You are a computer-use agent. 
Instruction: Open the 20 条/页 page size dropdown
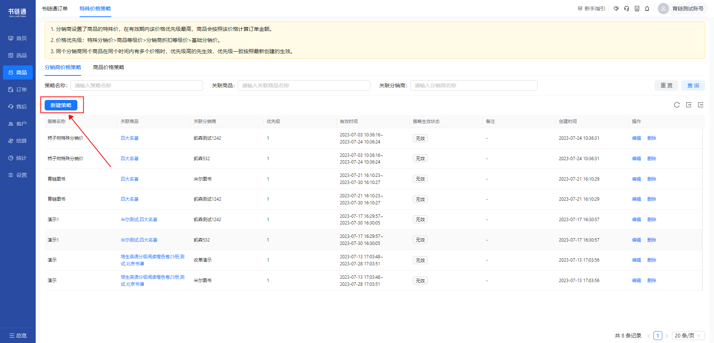coord(688,336)
